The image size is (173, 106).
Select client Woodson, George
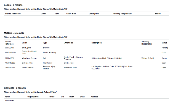click(x=29, y=58)
